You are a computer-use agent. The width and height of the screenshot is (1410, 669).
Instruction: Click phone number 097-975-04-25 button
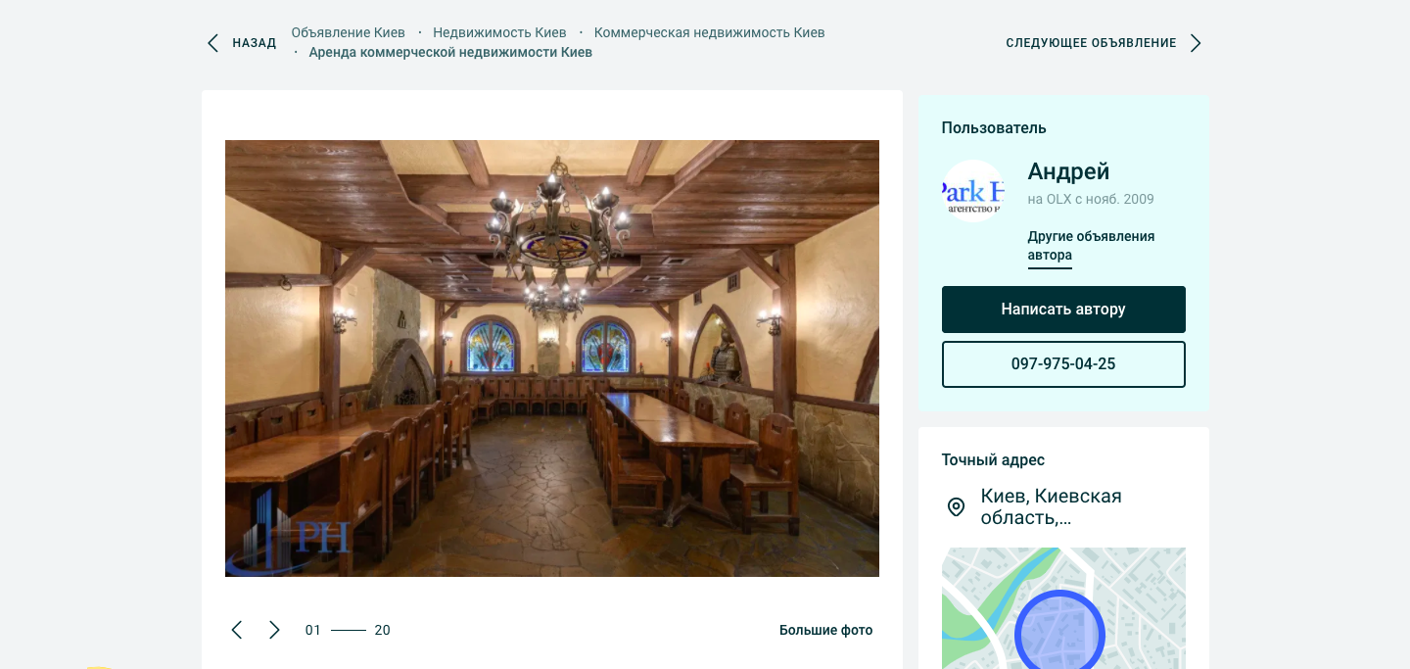[1063, 364]
